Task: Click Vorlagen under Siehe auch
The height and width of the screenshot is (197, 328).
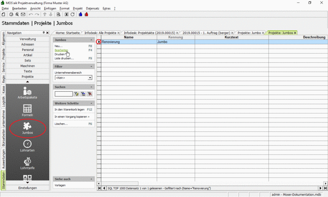Action: click(x=60, y=185)
